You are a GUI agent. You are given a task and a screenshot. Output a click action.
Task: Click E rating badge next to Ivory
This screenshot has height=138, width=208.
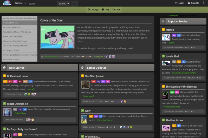pos(82,110)
